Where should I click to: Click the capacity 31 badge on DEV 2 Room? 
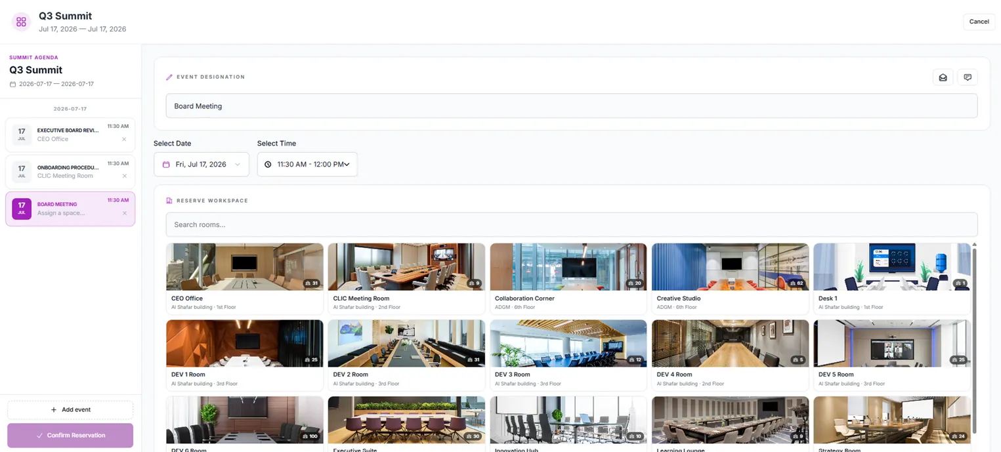(473, 360)
